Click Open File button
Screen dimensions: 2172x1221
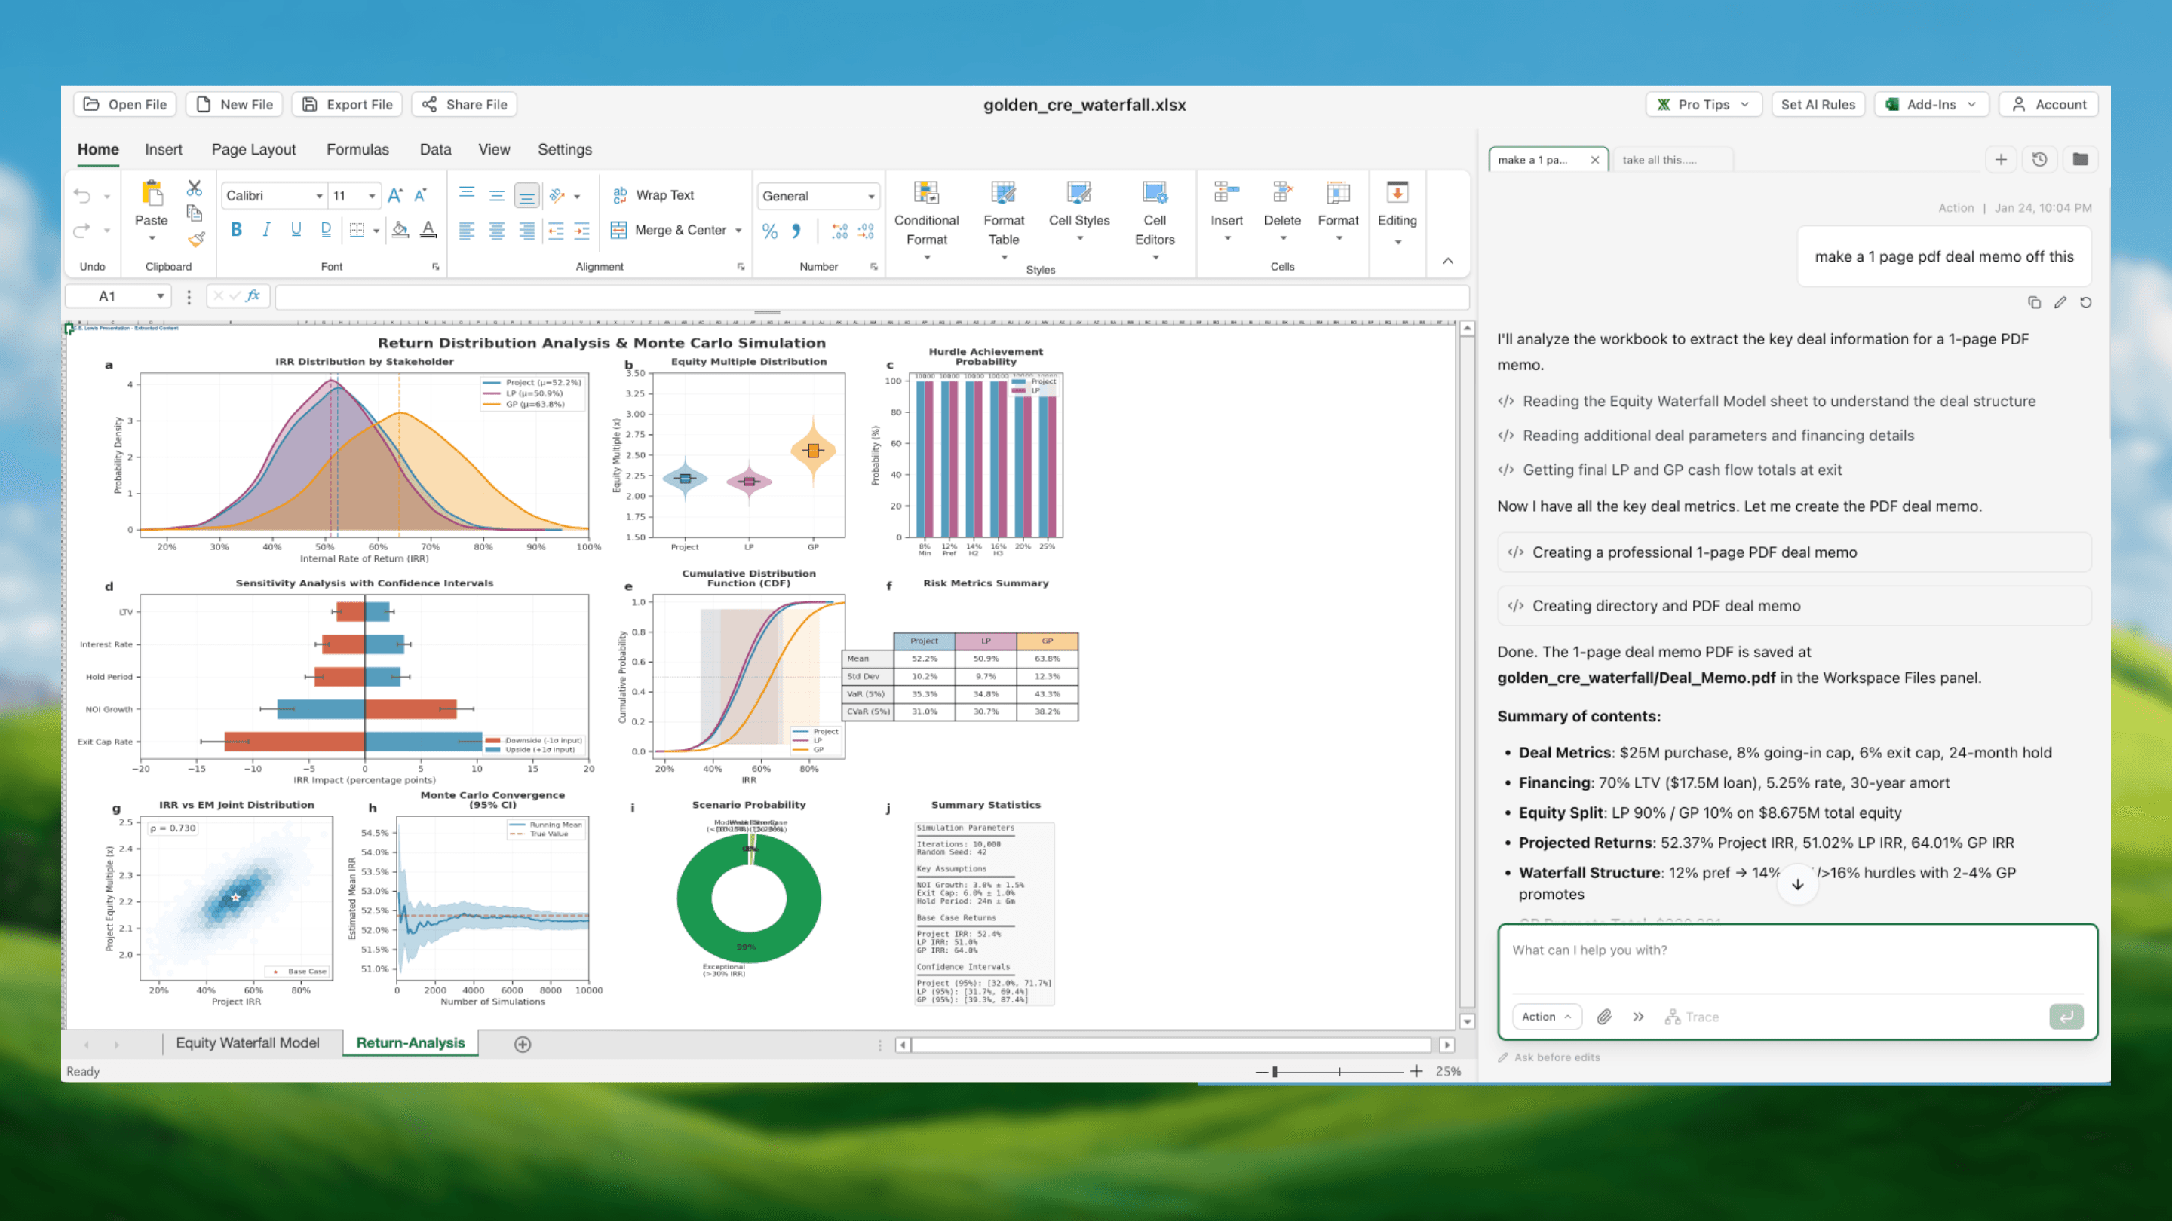click(124, 105)
